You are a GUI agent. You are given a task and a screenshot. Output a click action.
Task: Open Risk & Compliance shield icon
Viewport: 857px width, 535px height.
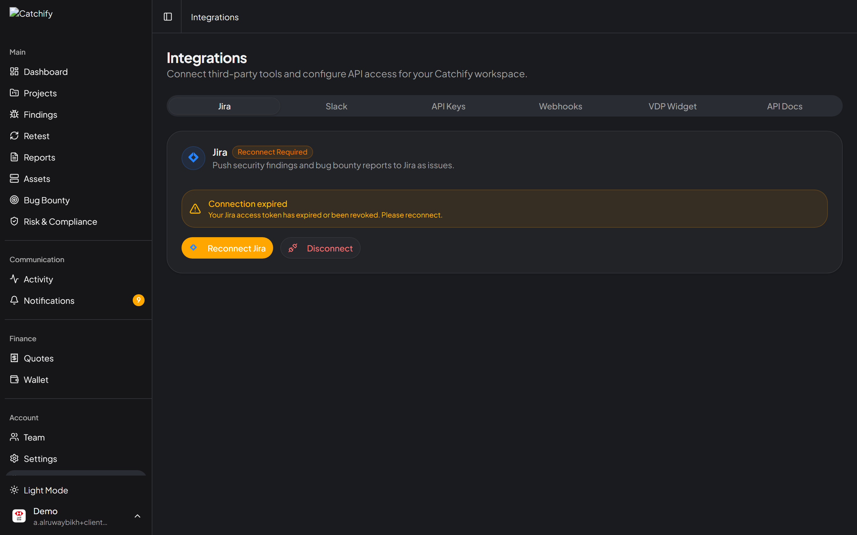pyautogui.click(x=14, y=221)
